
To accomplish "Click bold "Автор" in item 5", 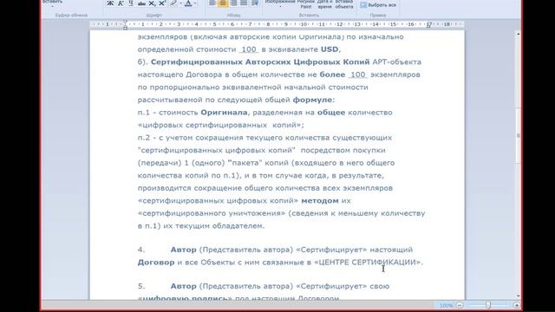I will 183,286.
